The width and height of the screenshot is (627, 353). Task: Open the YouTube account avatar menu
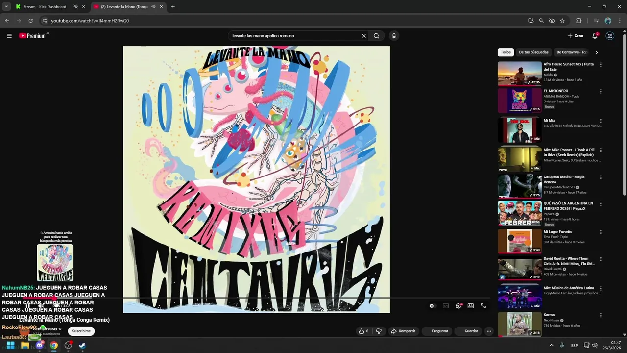tap(610, 36)
